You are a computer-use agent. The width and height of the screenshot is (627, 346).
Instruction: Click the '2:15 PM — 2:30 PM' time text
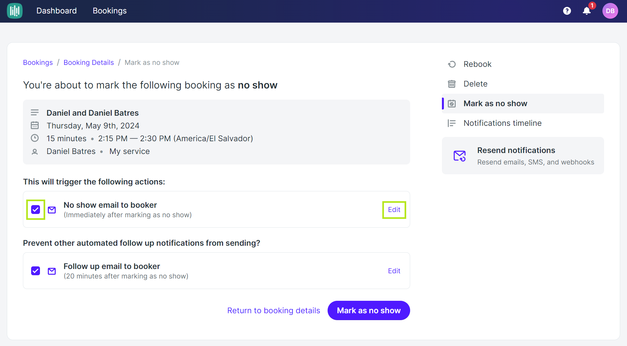click(135, 139)
